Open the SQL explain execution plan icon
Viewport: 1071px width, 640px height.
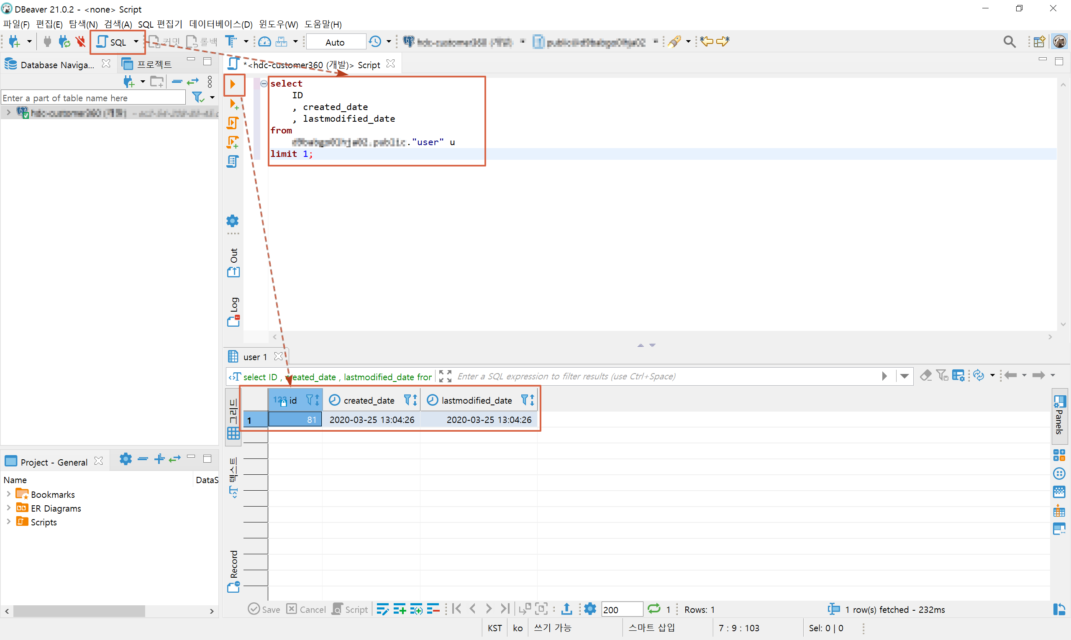coord(233,162)
